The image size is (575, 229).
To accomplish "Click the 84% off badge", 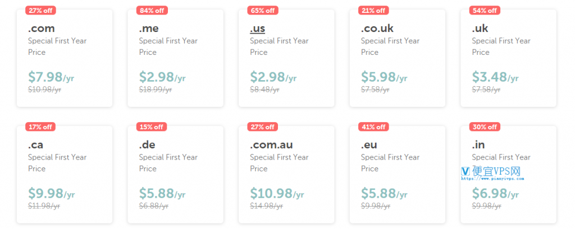I will click(152, 10).
